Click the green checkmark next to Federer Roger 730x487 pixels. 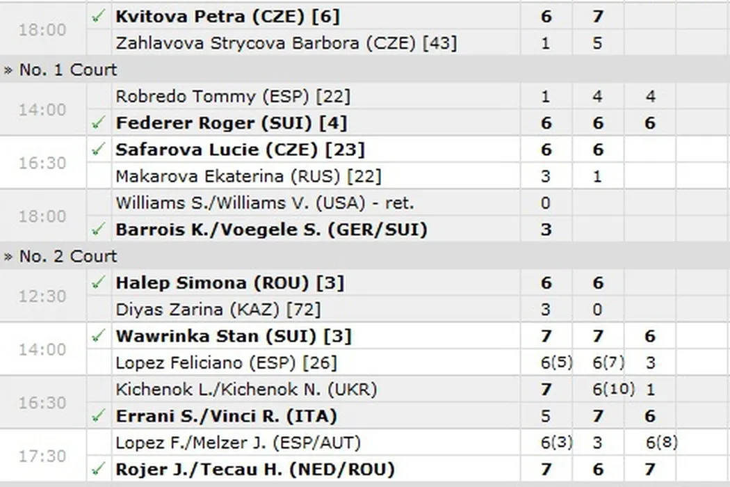pyautogui.click(x=99, y=123)
